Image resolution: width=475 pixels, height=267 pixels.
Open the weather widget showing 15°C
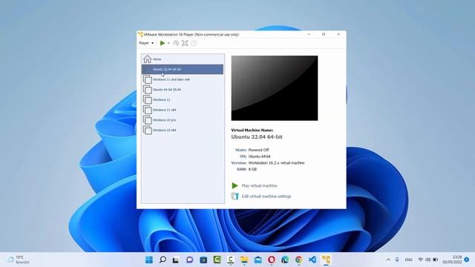click(x=18, y=260)
